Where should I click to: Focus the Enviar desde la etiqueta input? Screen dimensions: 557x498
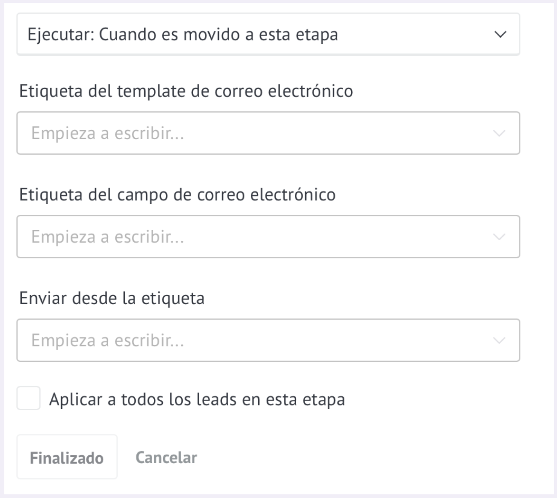[x=268, y=340]
